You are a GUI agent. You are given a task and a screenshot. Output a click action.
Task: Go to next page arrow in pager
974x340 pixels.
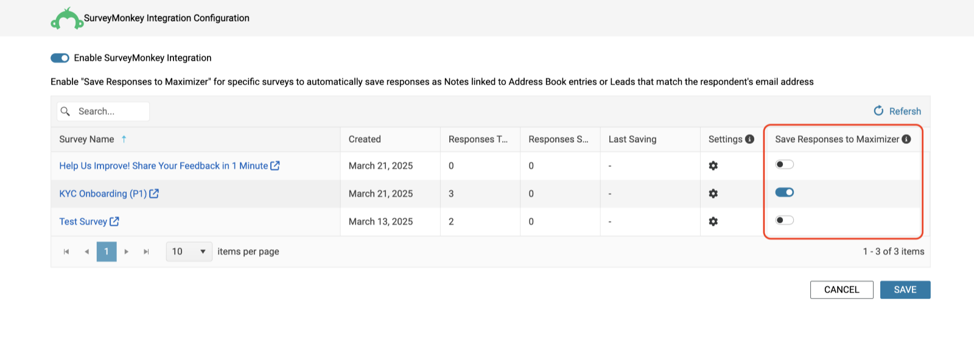126,251
